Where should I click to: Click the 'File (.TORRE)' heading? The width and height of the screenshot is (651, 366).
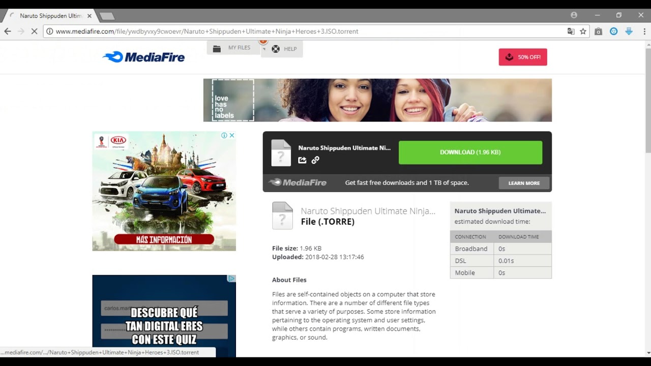point(328,222)
